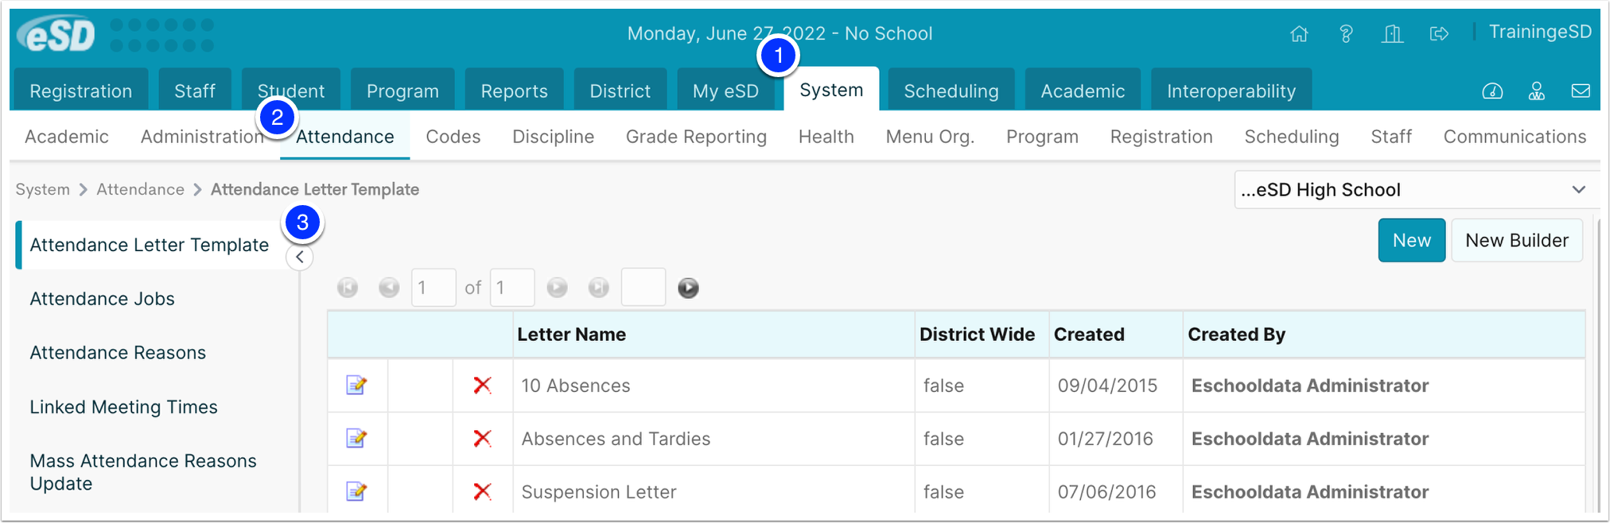
Task: Click the current page number field
Action: 434,288
